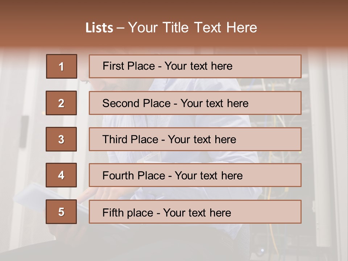Click the "Fourth Place - Your text here" bar
The image size is (348, 261).
(x=195, y=175)
